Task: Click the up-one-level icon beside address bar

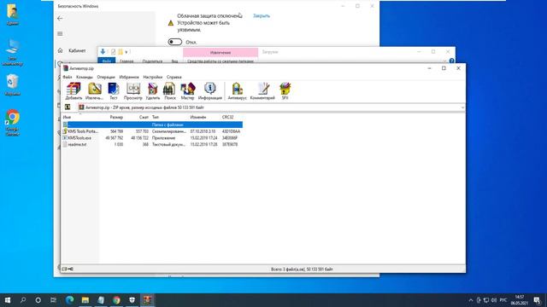Action: (x=68, y=107)
